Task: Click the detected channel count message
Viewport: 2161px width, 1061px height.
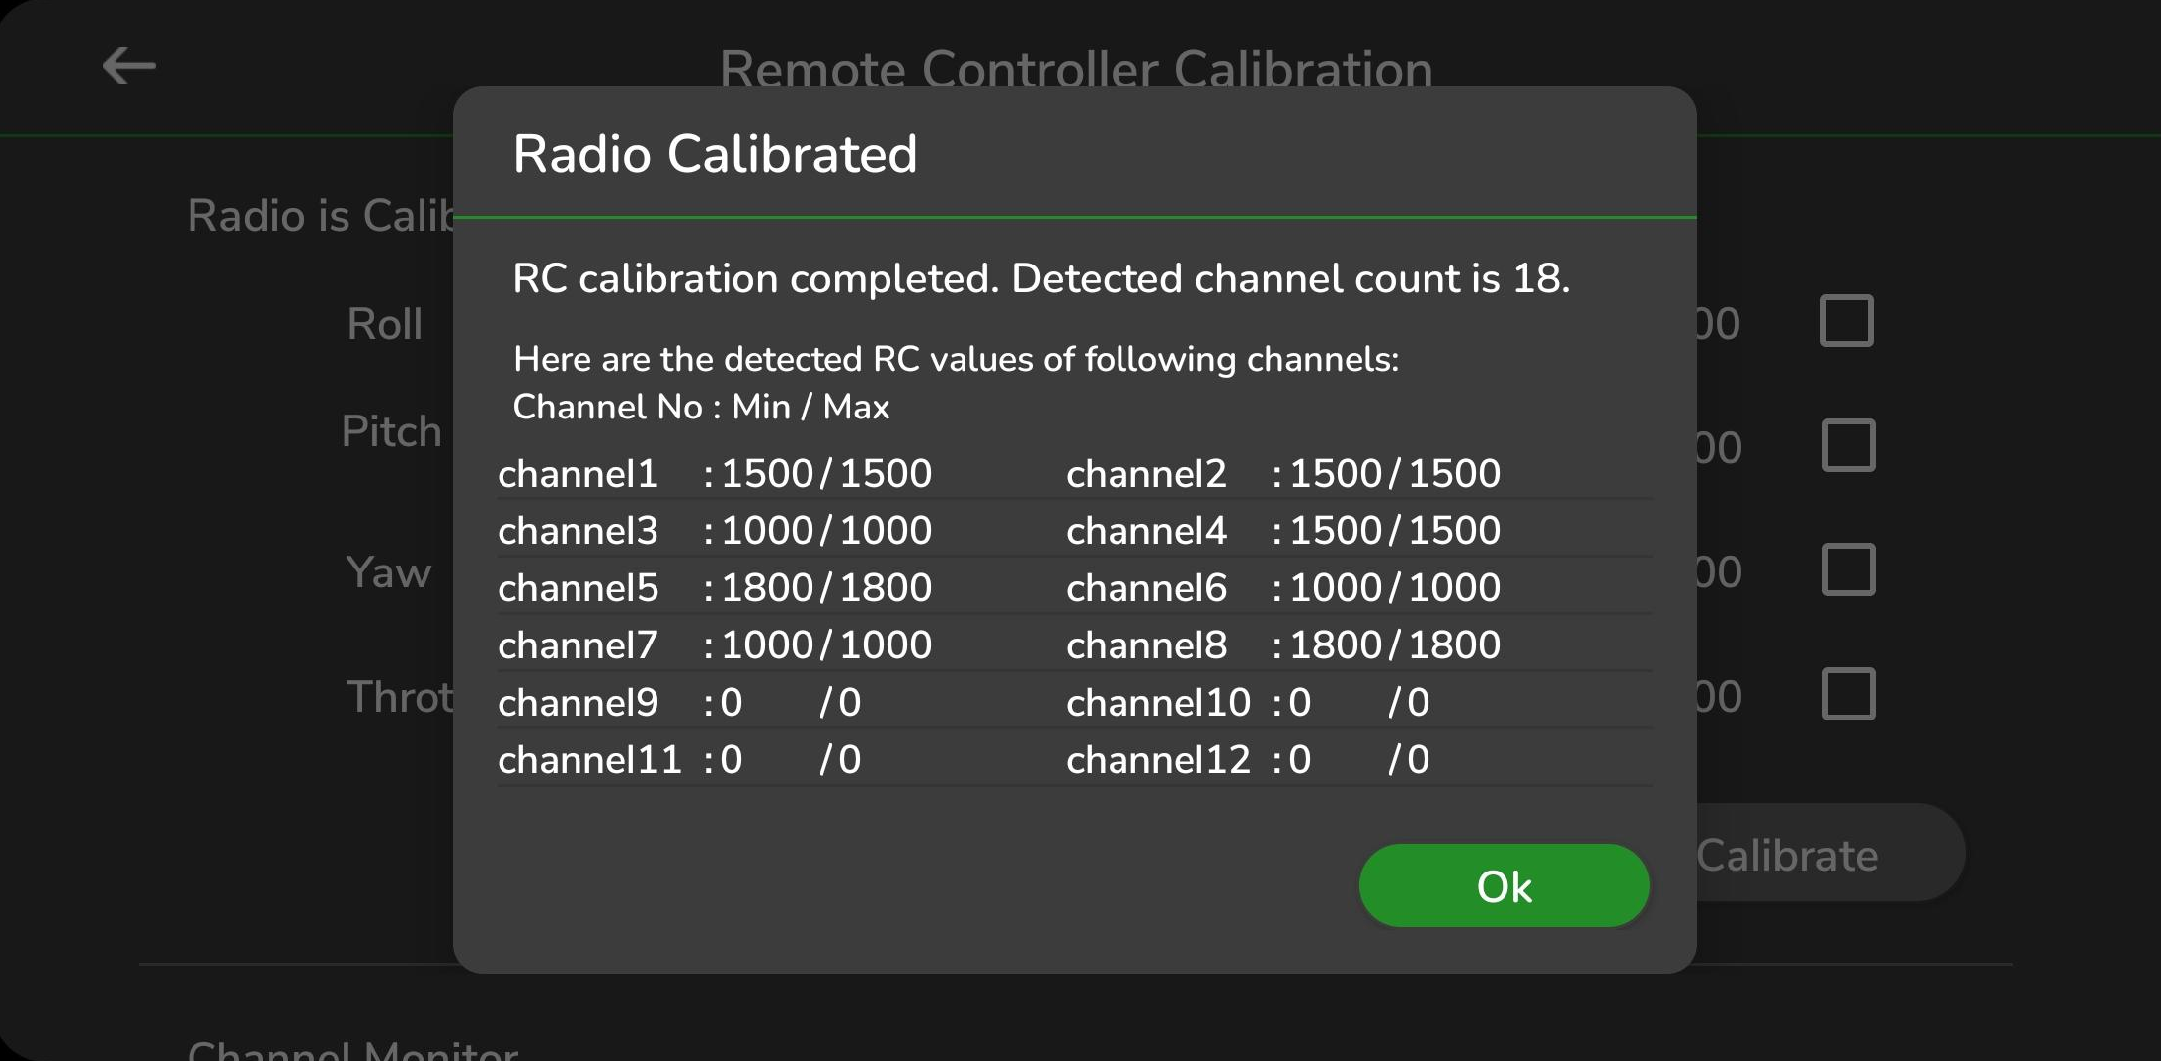Action: tap(1041, 279)
